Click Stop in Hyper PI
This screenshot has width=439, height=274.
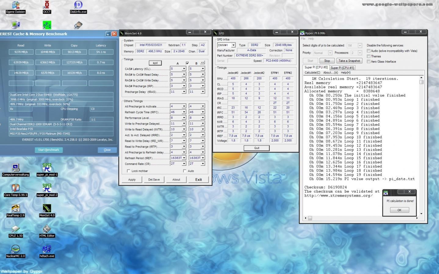coord(327,61)
